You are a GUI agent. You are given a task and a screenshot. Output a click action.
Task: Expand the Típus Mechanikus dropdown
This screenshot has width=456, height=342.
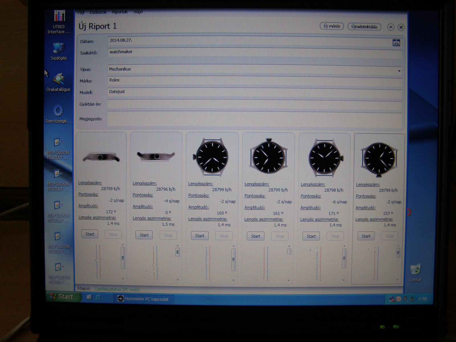[399, 71]
